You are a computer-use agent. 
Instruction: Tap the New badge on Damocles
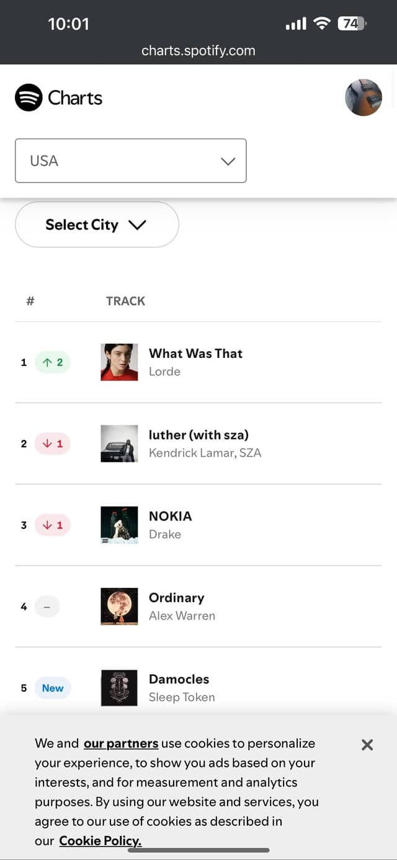pos(53,688)
